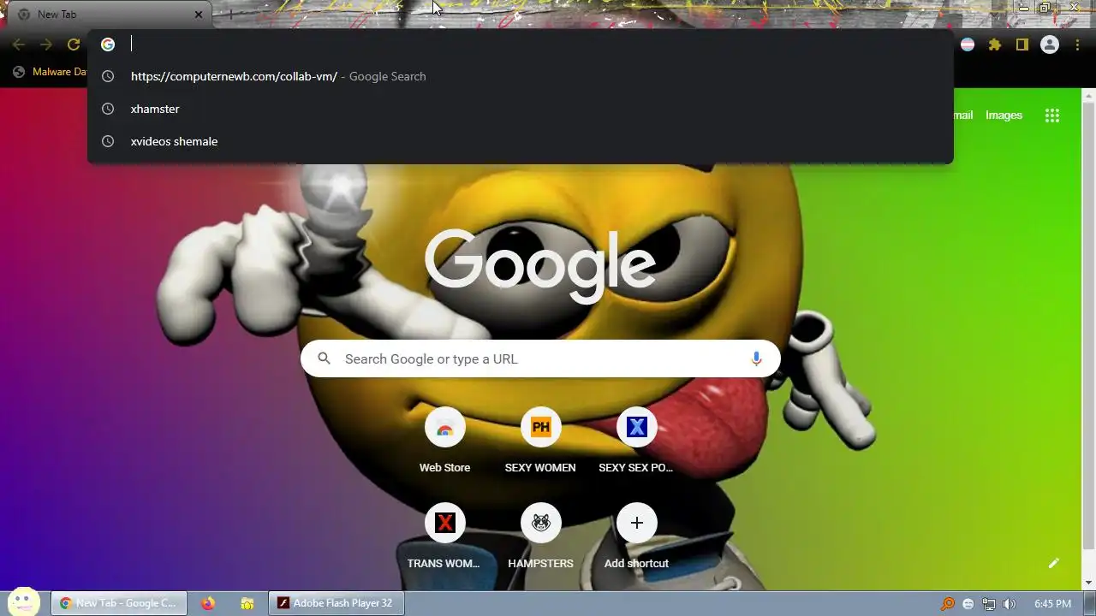Click the page vertical scrollbar
Viewport: 1096px width, 616px height.
click(1089, 325)
